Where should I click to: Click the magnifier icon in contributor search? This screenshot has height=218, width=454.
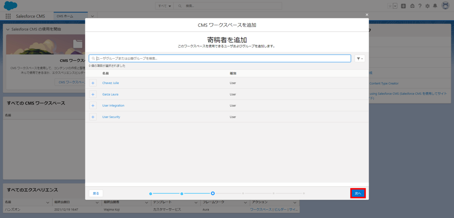coord(93,58)
